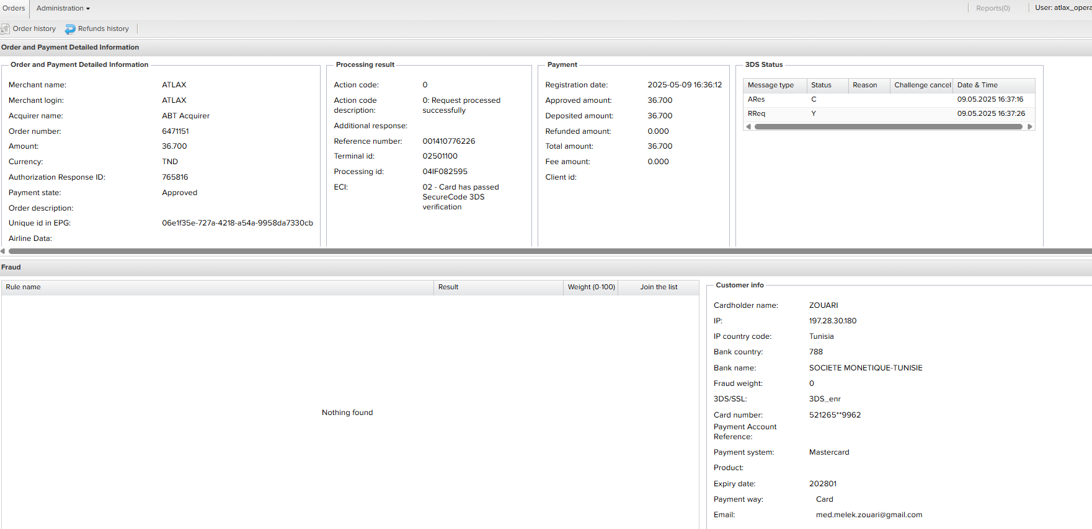
Task: Open Refunds history link
Action: [x=103, y=28]
